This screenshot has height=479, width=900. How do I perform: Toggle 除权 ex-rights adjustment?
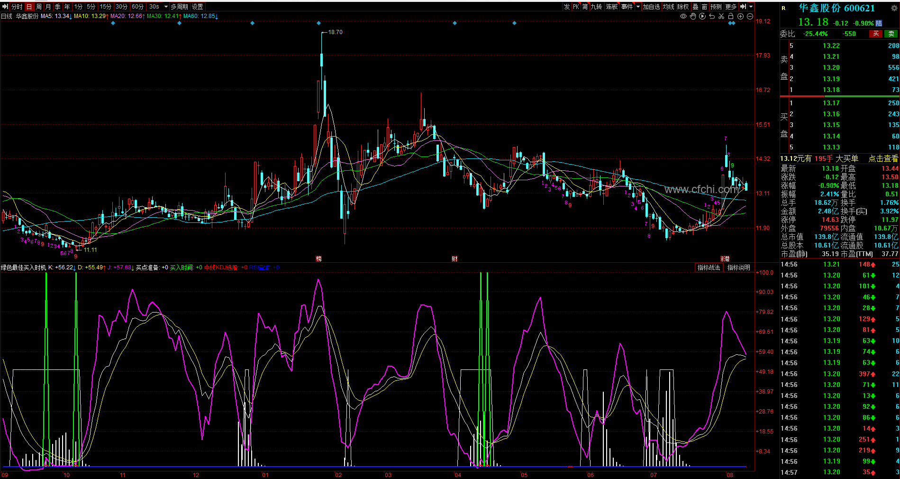point(683,7)
